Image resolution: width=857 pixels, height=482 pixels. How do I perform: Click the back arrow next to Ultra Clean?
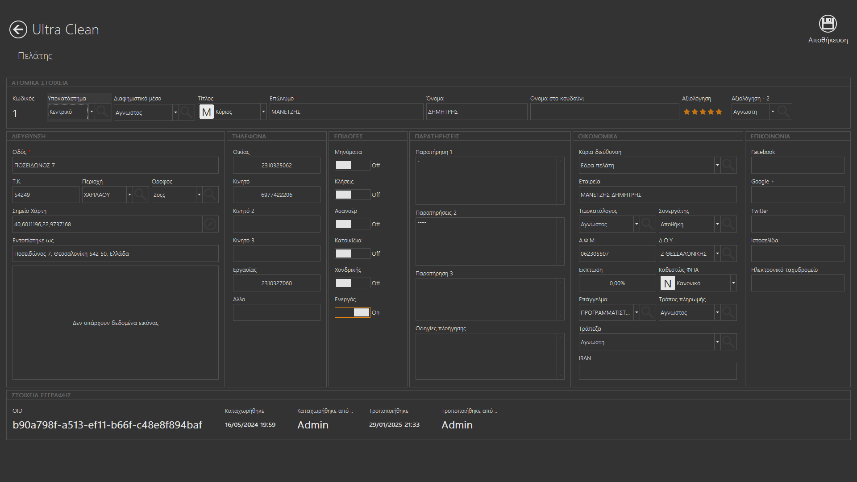click(x=18, y=29)
